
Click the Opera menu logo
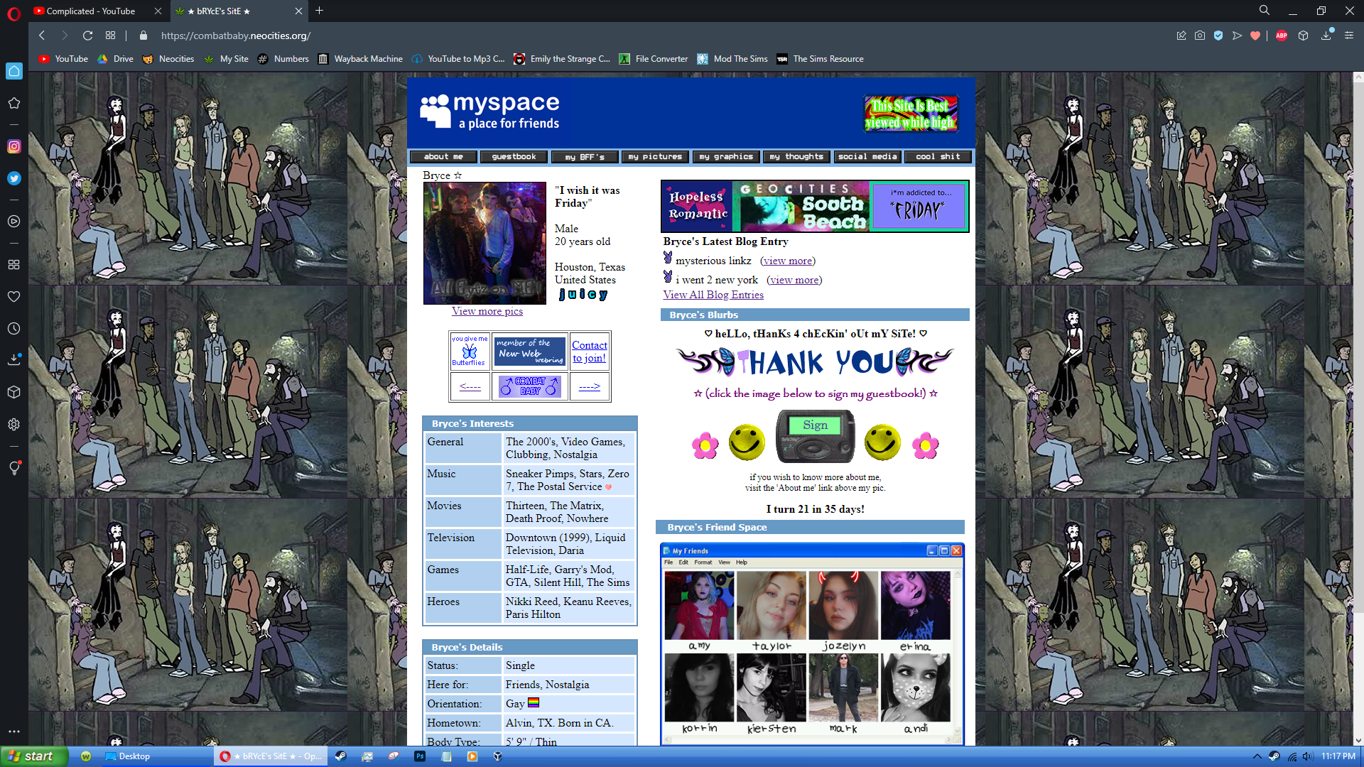point(13,12)
